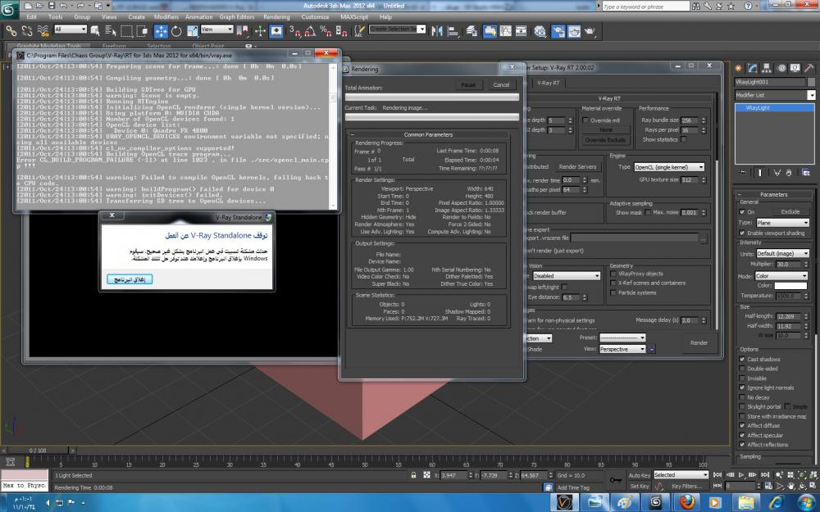Open the View Perspective dropdown
820x512 pixels.
[x=622, y=349]
